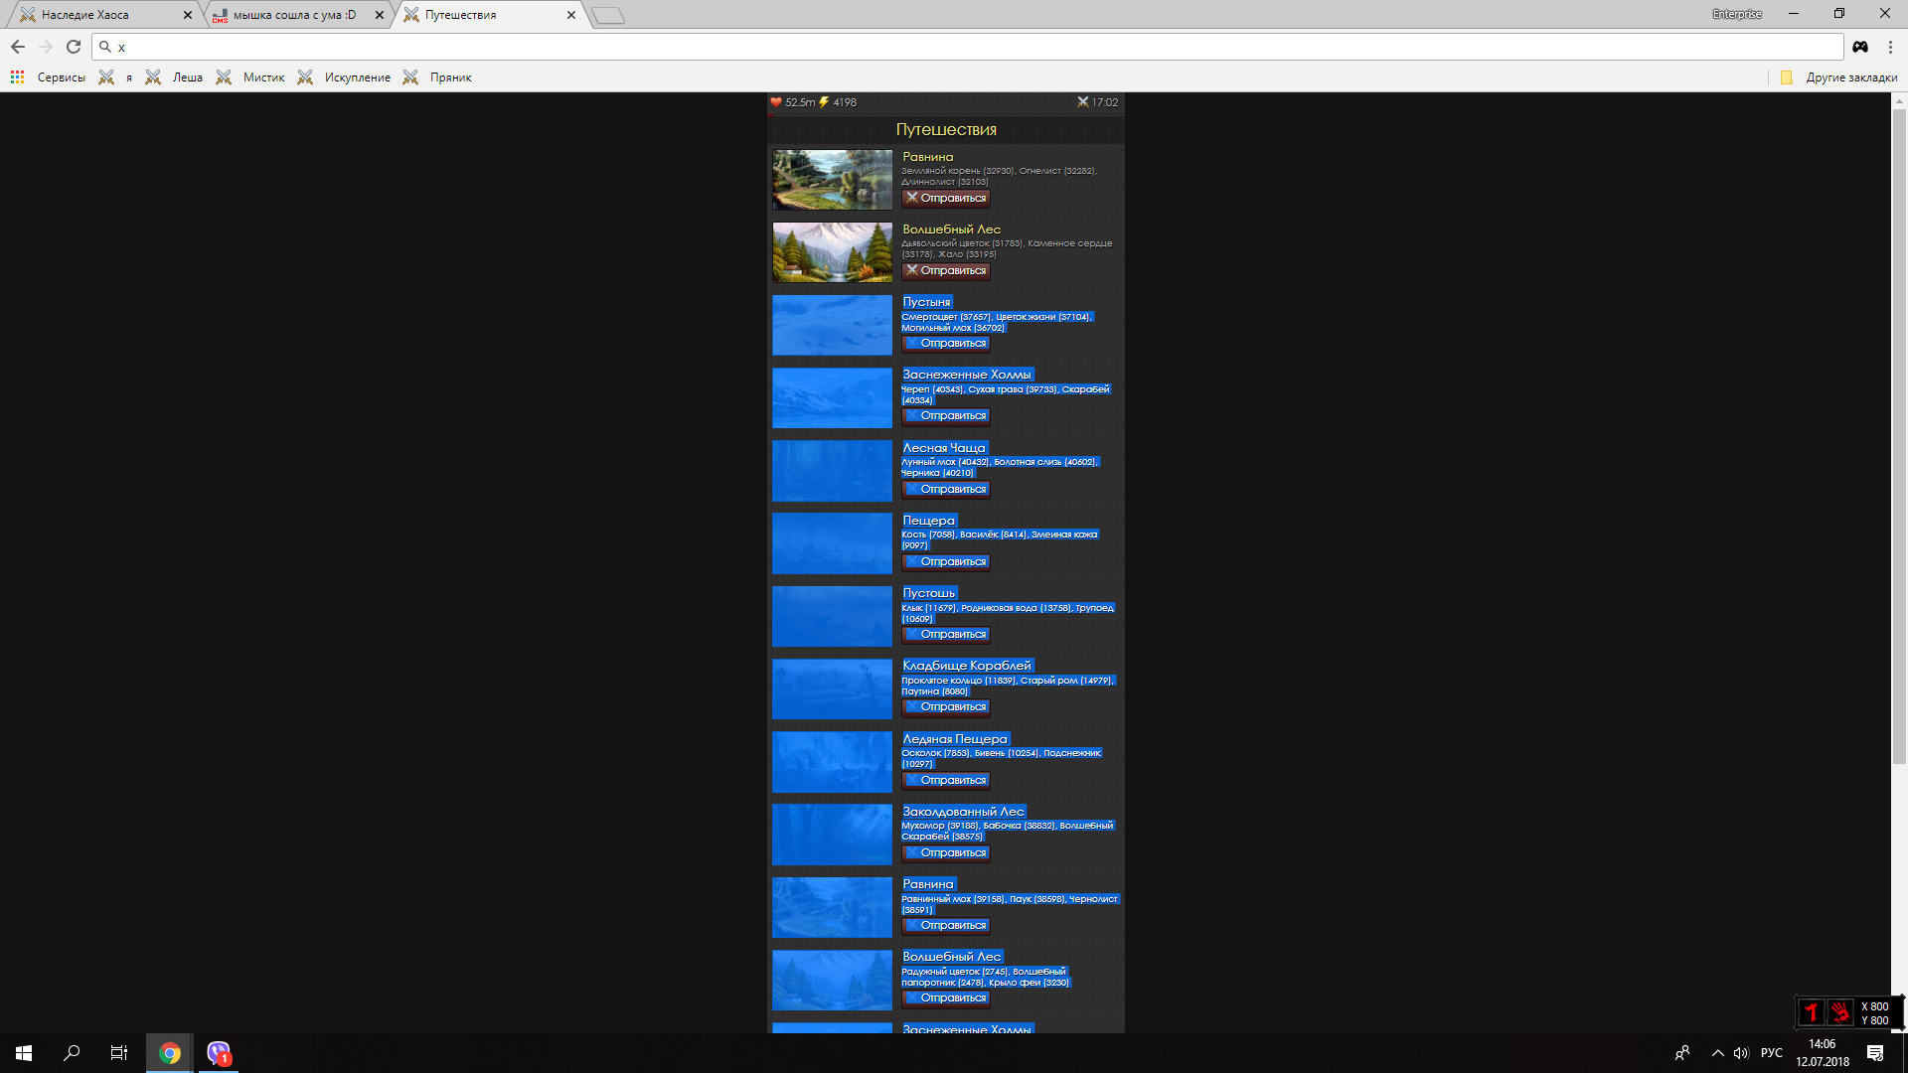
Task: Open Chrome three-dot menu
Action: point(1890,47)
